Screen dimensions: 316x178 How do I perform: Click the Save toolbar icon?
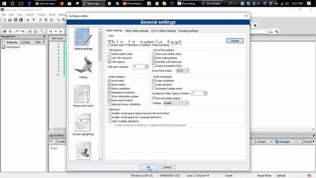coord(15,20)
